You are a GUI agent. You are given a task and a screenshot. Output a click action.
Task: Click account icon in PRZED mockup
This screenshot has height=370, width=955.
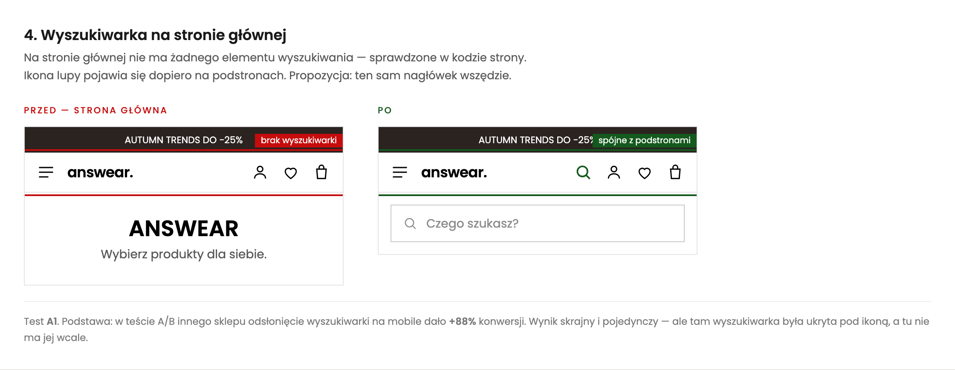260,172
